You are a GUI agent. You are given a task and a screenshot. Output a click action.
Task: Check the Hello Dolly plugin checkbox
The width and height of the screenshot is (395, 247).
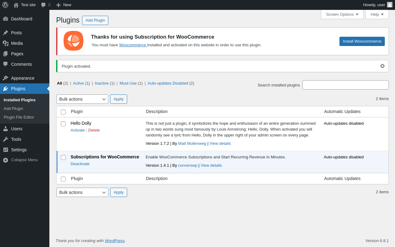pyautogui.click(x=63, y=124)
